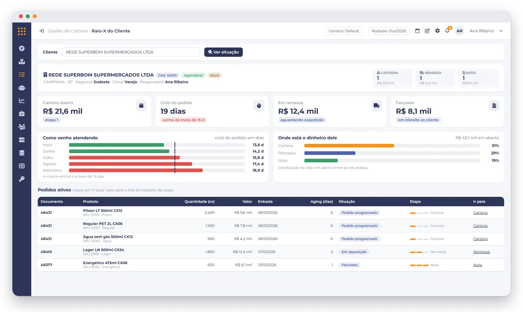This screenshot has height=312, width=523.
Task: Open the robot icon in sidebar
Action: click(22, 88)
